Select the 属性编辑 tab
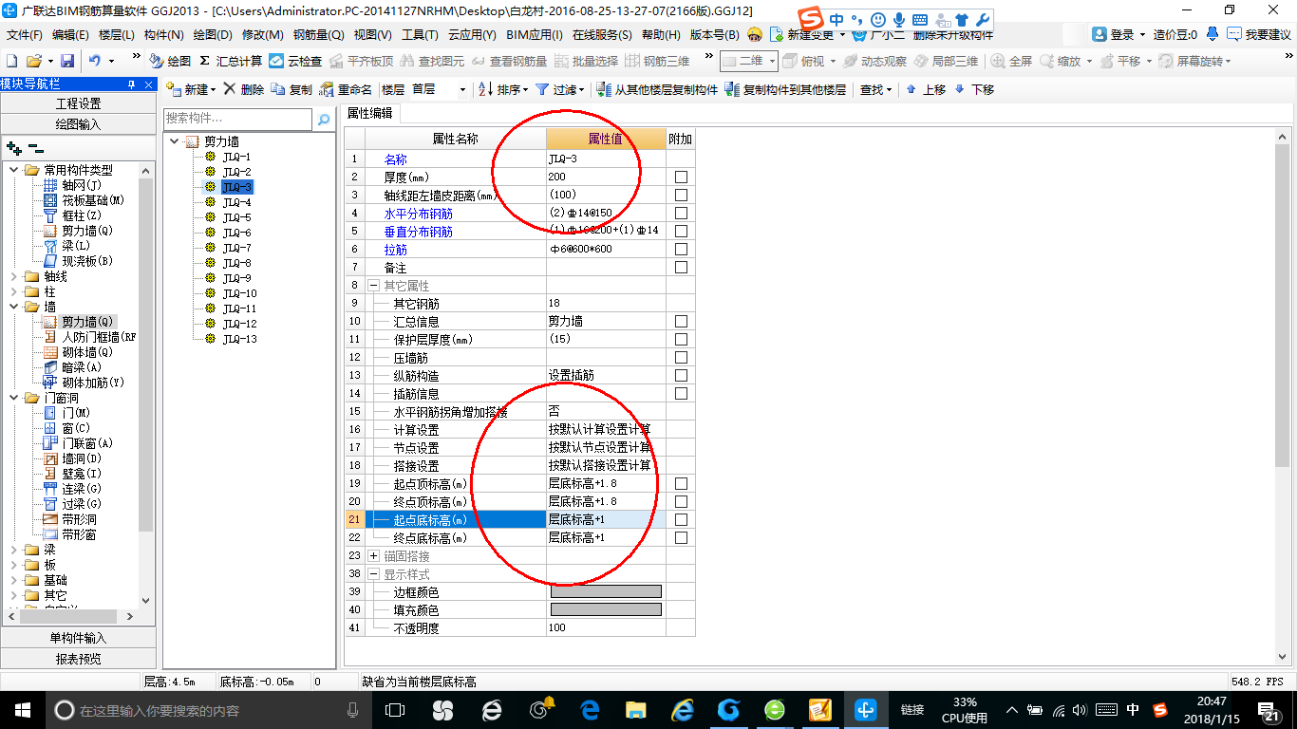Screen dimensions: 1297x729 click(x=369, y=114)
